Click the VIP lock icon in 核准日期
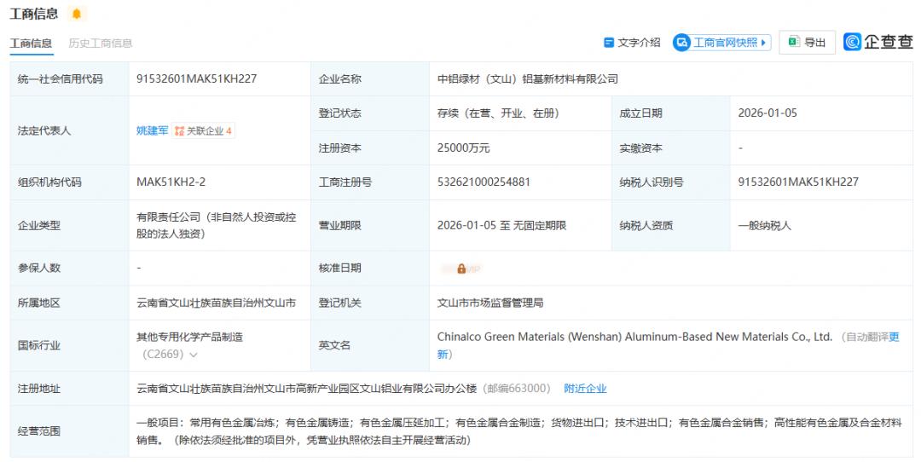This screenshot has width=921, height=462. tap(461, 269)
